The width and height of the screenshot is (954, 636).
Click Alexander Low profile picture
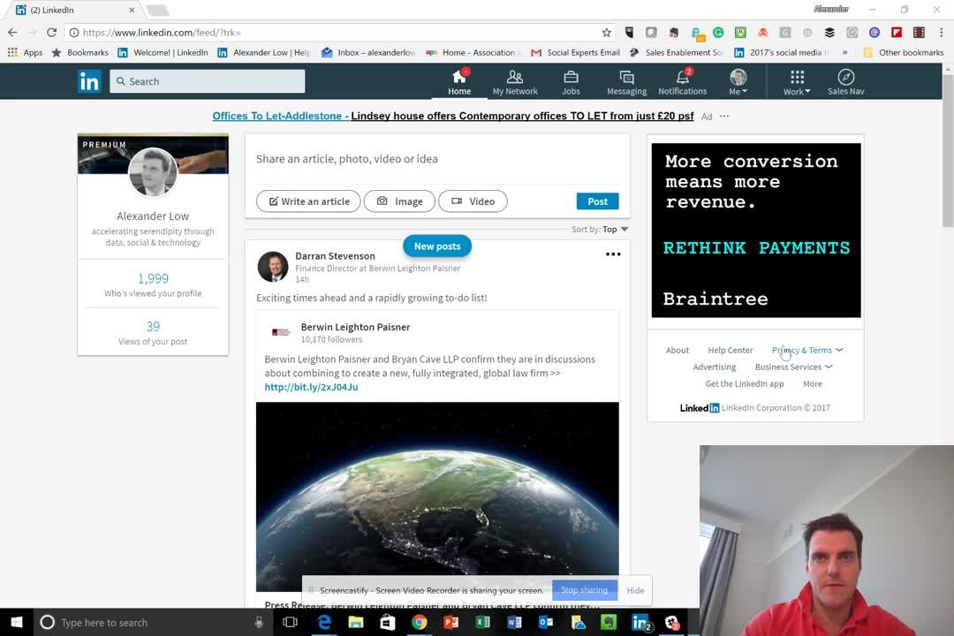point(153,172)
